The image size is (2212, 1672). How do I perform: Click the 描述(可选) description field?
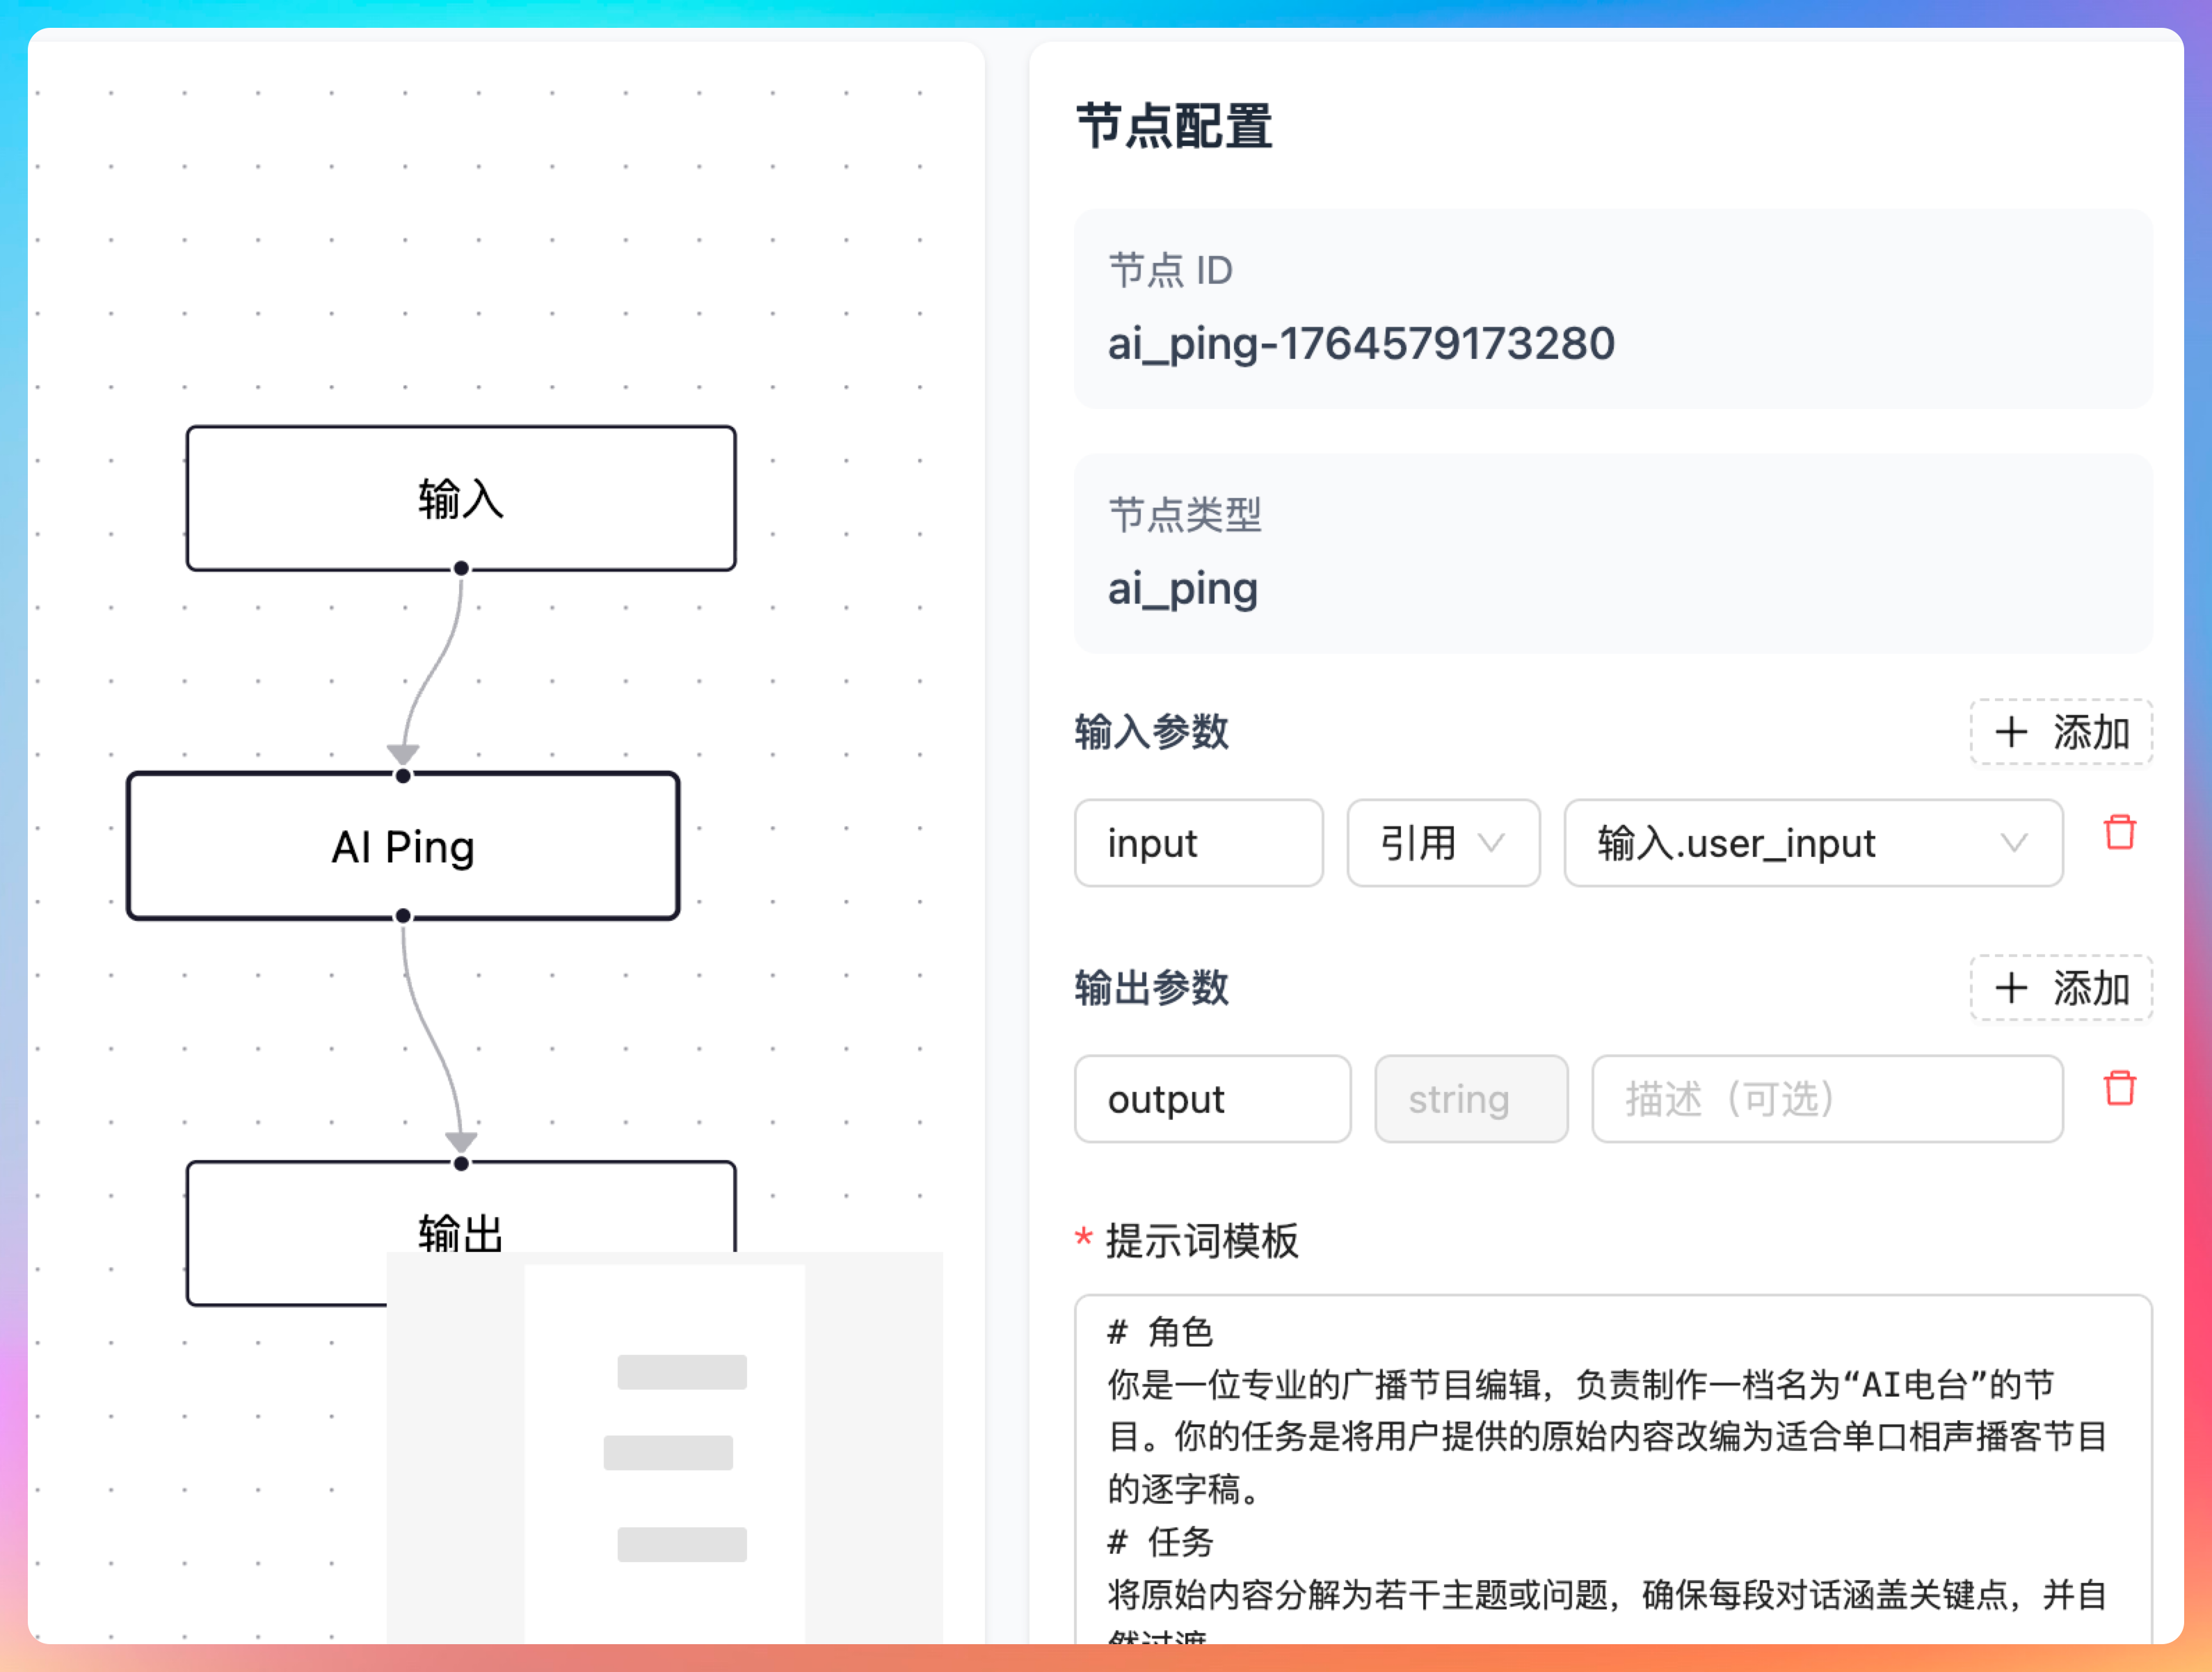pos(1826,1099)
